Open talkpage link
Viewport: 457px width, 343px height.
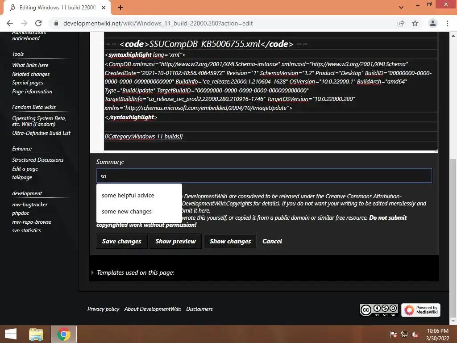click(22, 177)
